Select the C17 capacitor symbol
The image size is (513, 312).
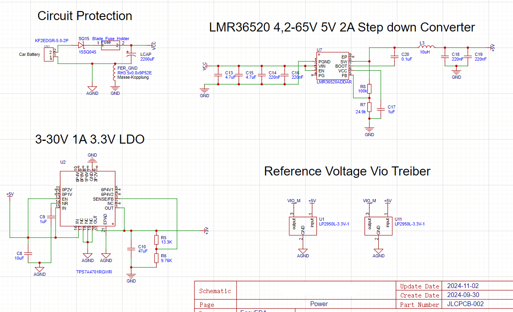click(380, 109)
